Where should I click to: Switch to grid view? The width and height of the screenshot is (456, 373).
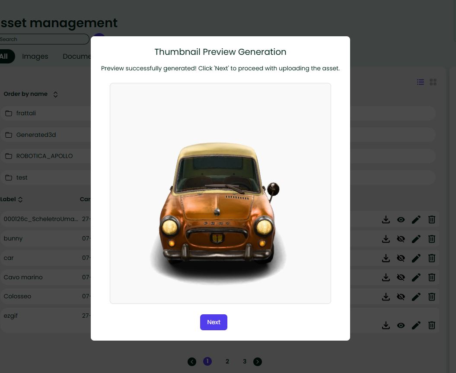point(433,82)
